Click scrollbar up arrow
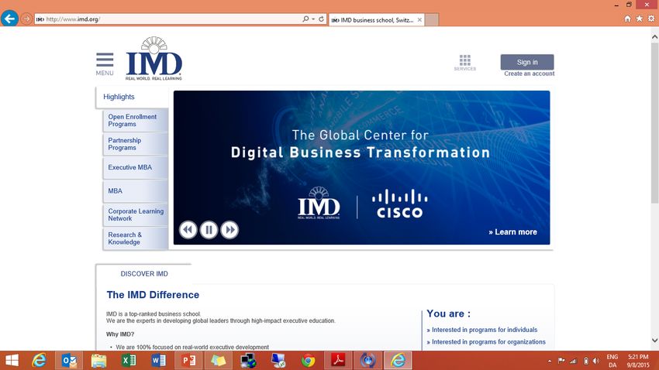The height and width of the screenshot is (370, 659). pyautogui.click(x=655, y=37)
